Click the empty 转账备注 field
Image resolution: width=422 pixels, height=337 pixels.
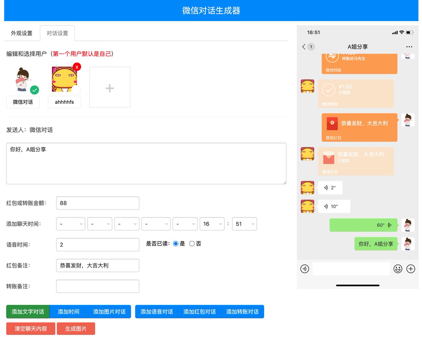[x=98, y=286]
